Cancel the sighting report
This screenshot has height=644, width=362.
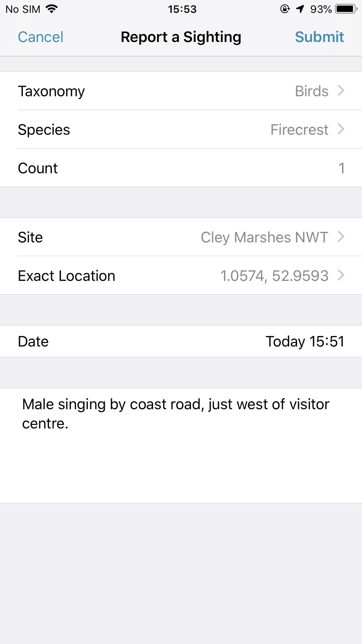(40, 37)
